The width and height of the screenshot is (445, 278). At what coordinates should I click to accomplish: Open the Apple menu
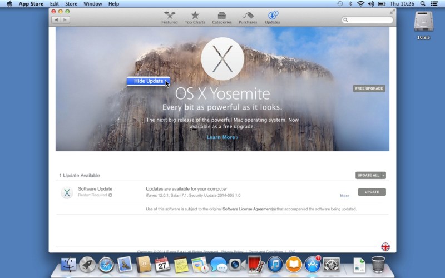click(9, 4)
